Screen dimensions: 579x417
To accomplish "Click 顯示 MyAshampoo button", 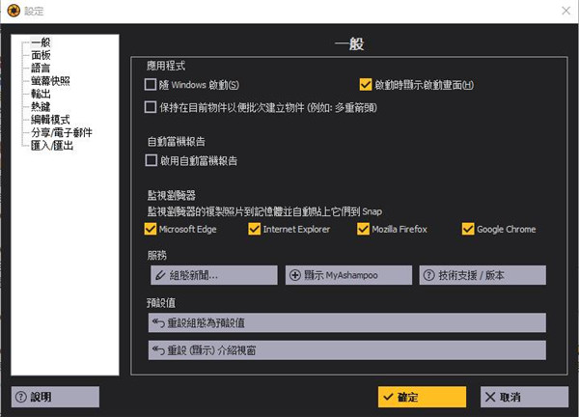I will (345, 275).
